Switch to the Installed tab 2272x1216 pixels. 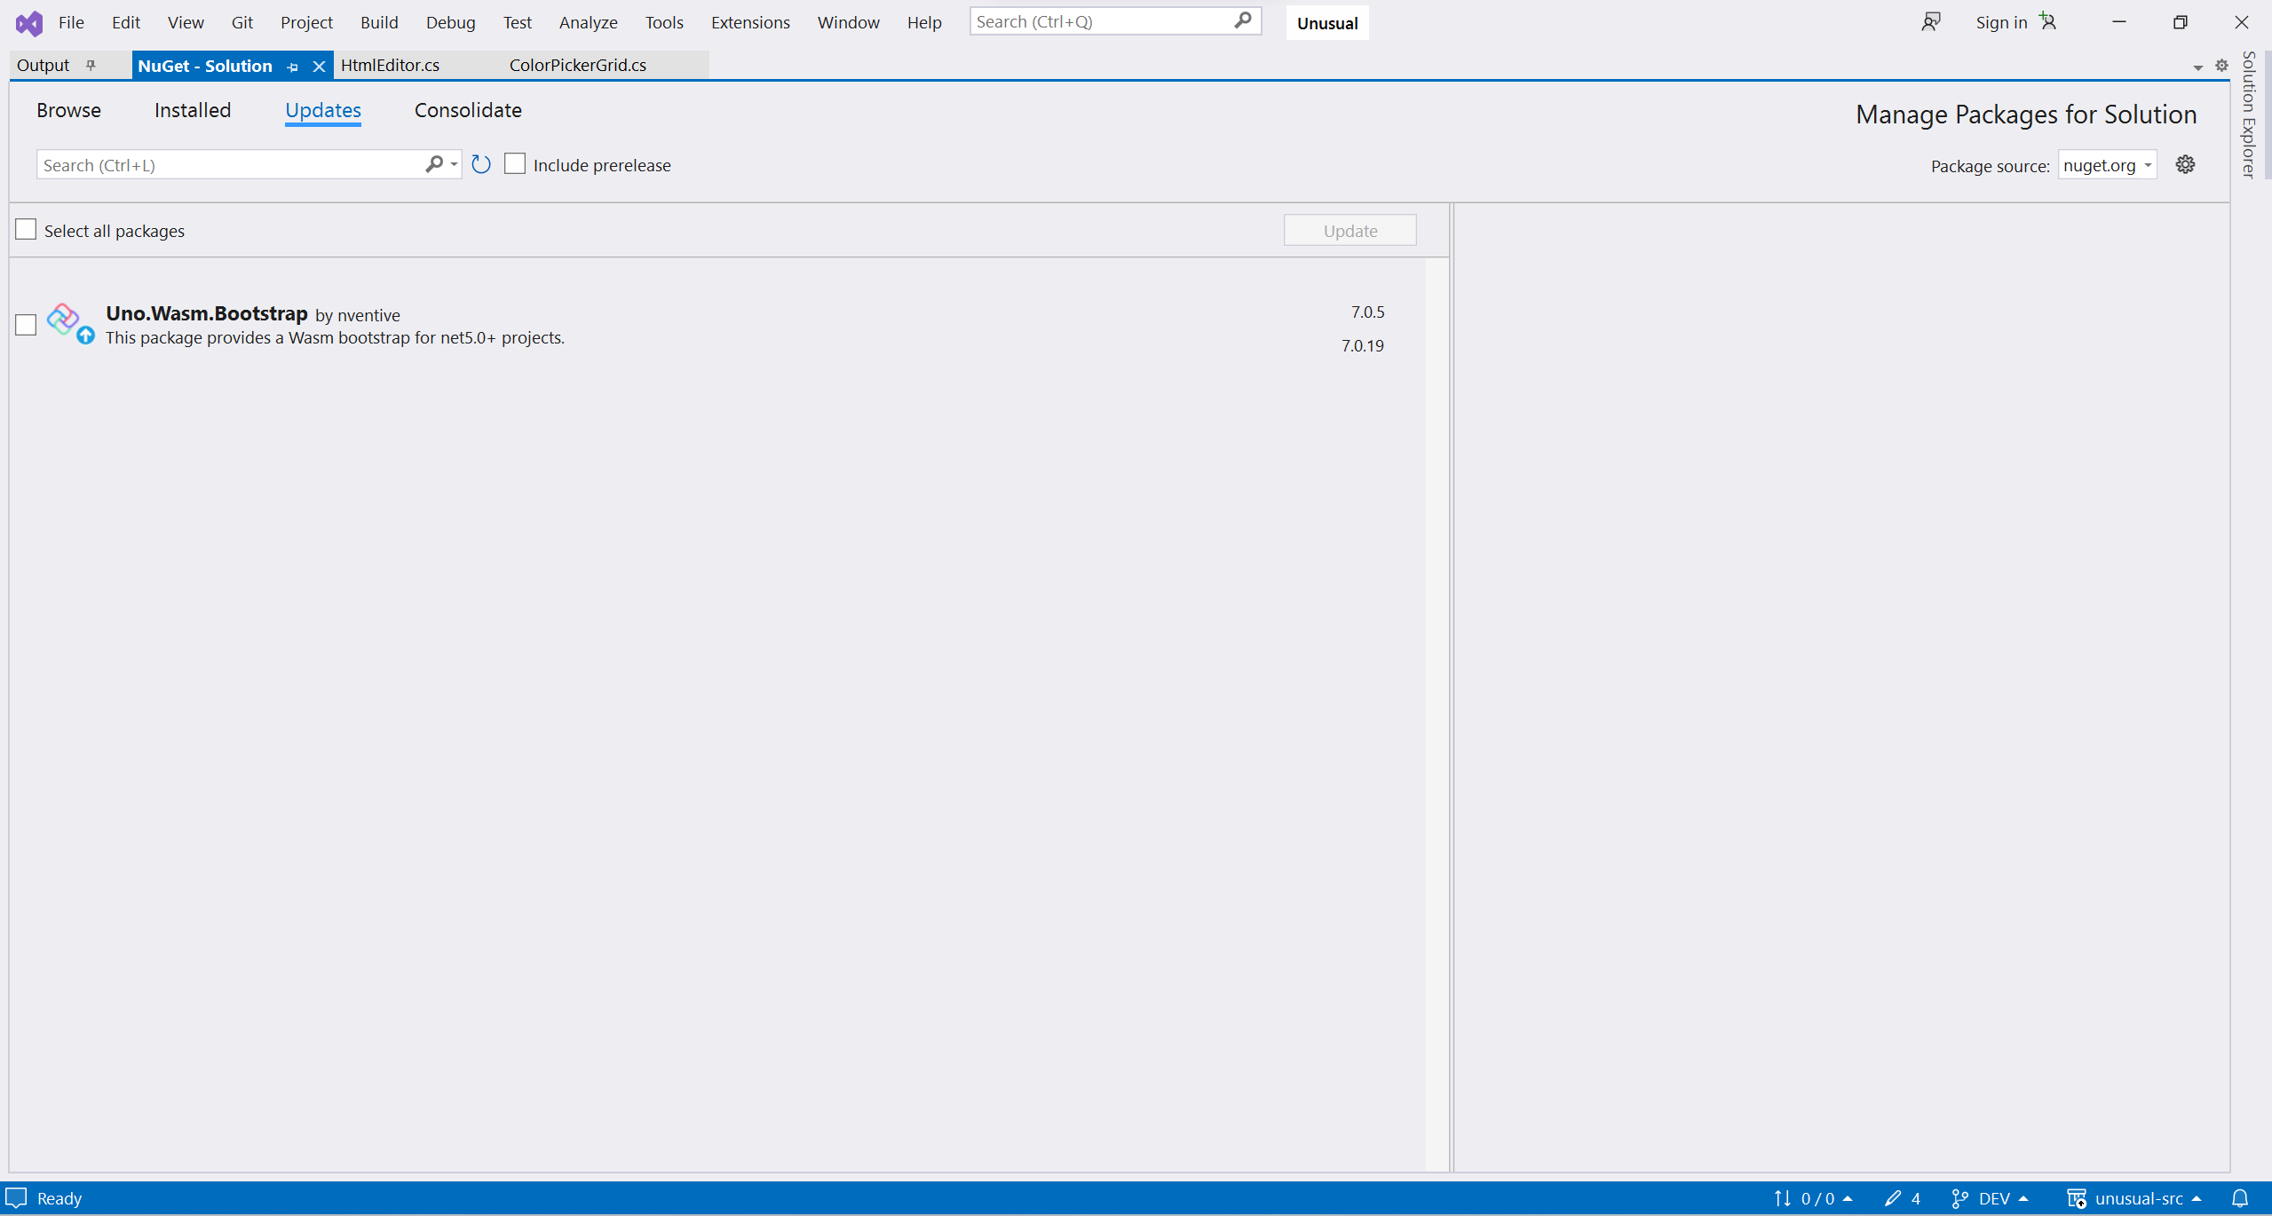point(193,110)
